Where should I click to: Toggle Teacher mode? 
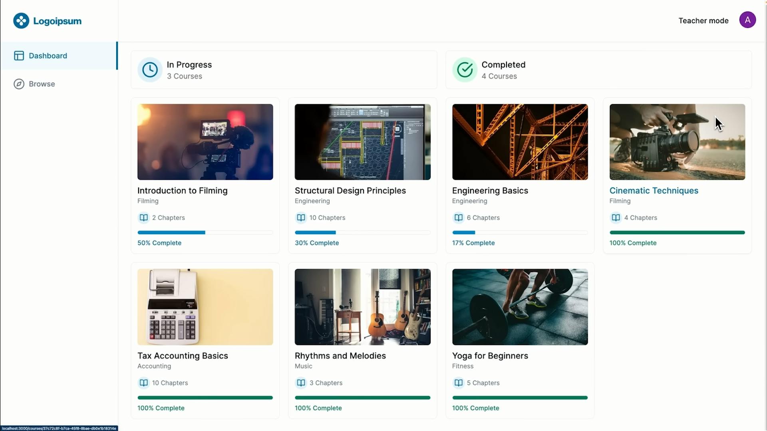703,20
